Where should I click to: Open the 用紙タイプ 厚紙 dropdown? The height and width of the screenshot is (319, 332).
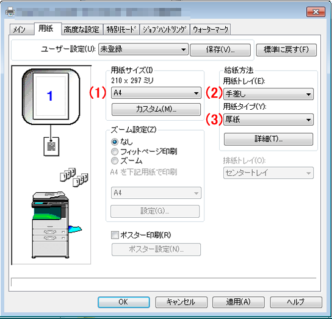(269, 120)
